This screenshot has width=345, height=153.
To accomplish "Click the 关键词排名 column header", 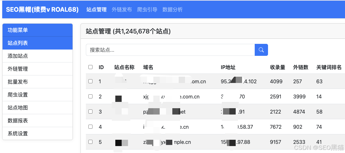I will tap(329, 67).
